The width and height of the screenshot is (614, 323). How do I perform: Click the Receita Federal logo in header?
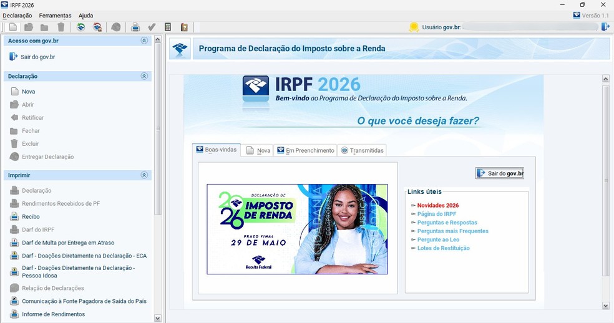pyautogui.click(x=180, y=49)
